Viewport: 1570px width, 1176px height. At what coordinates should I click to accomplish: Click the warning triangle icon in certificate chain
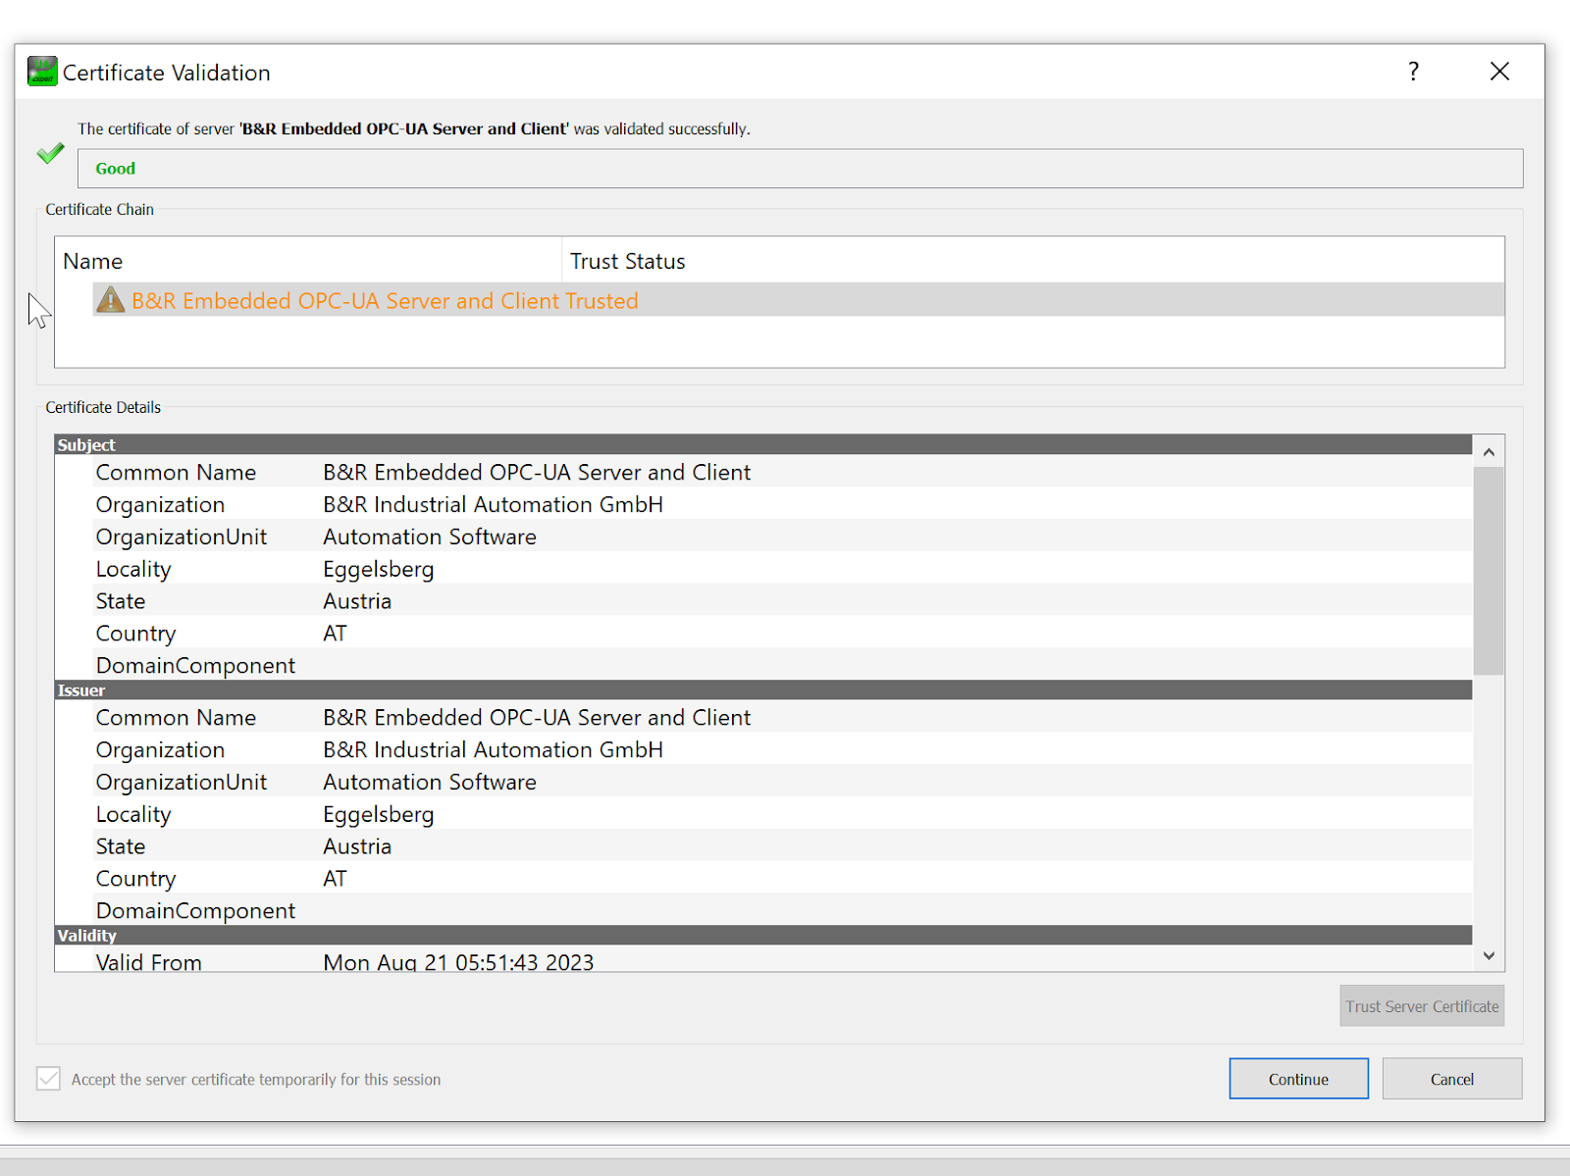[x=111, y=299]
